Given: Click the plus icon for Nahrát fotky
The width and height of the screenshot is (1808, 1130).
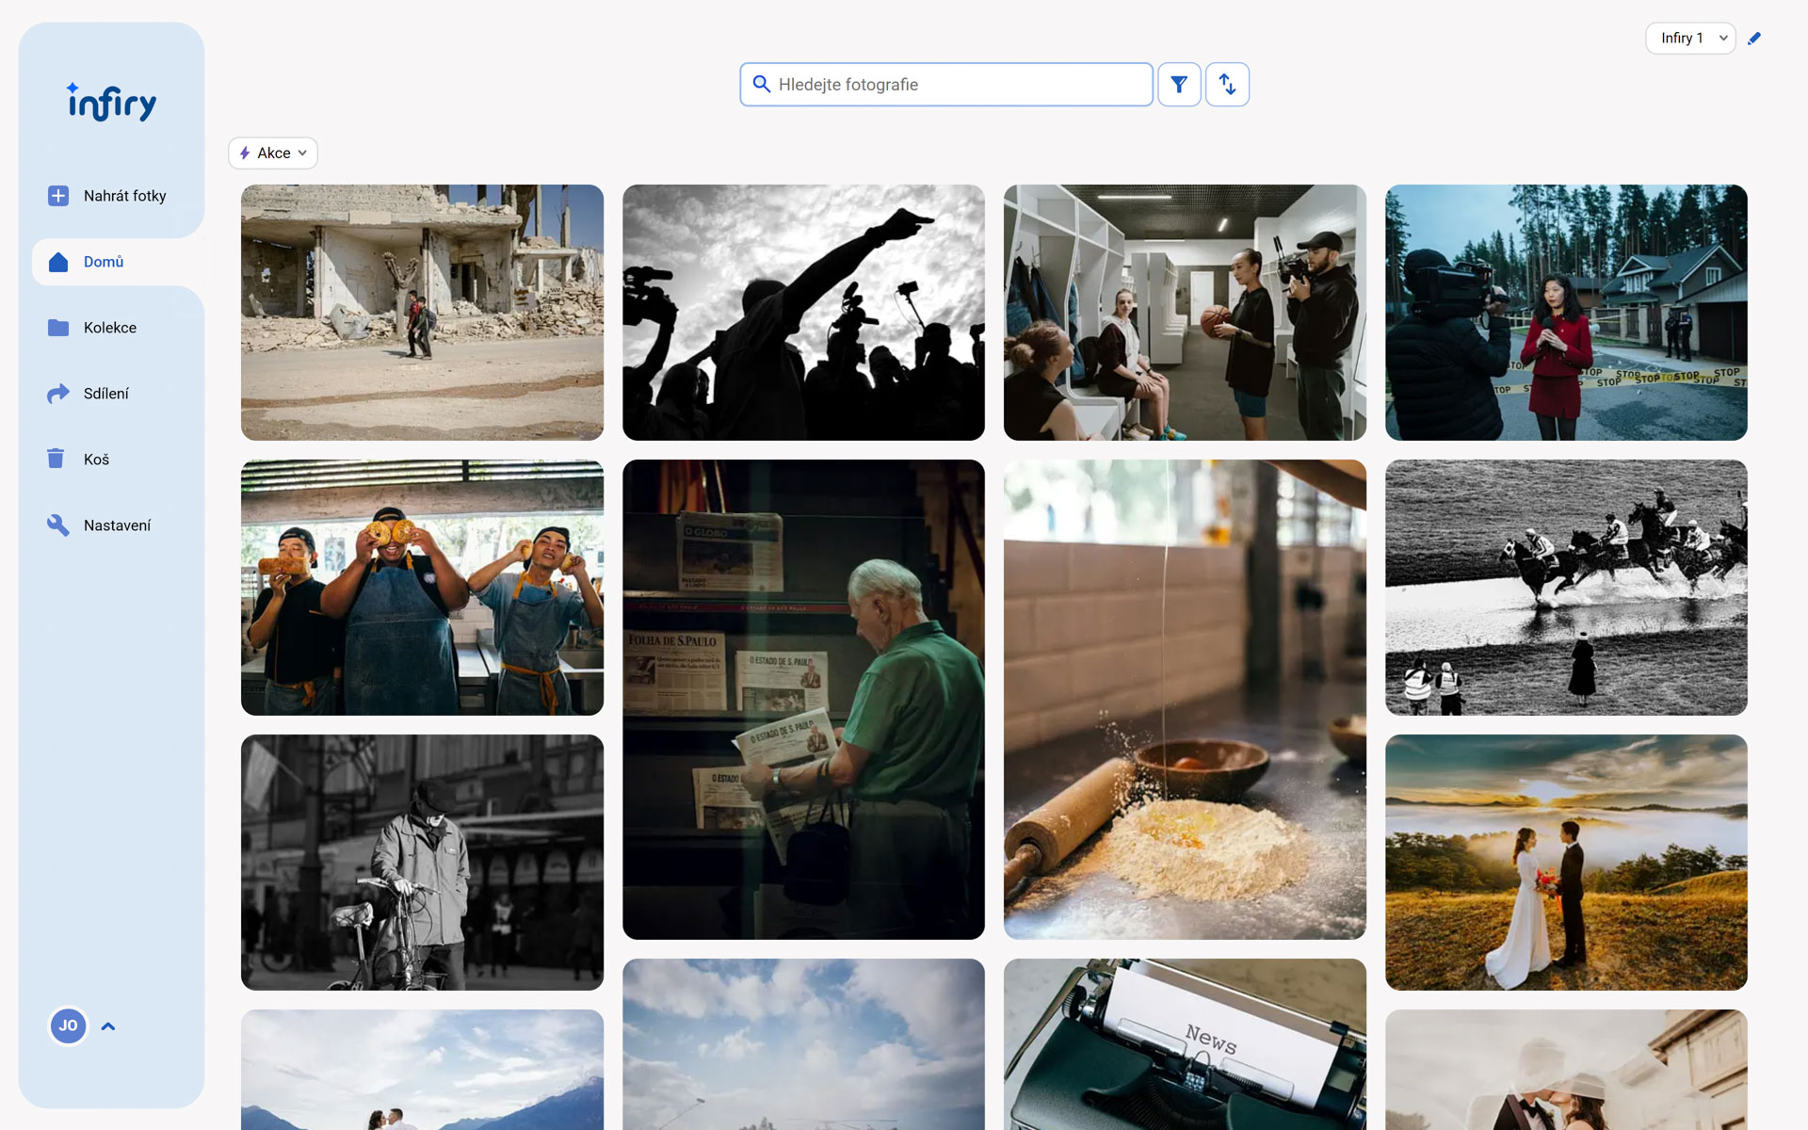Looking at the screenshot, I should 58,196.
